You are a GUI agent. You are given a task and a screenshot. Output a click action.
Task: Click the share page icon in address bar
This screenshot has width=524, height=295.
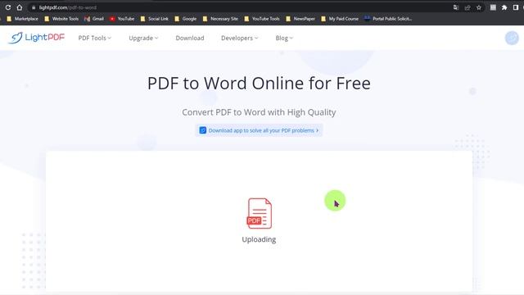[468, 7]
